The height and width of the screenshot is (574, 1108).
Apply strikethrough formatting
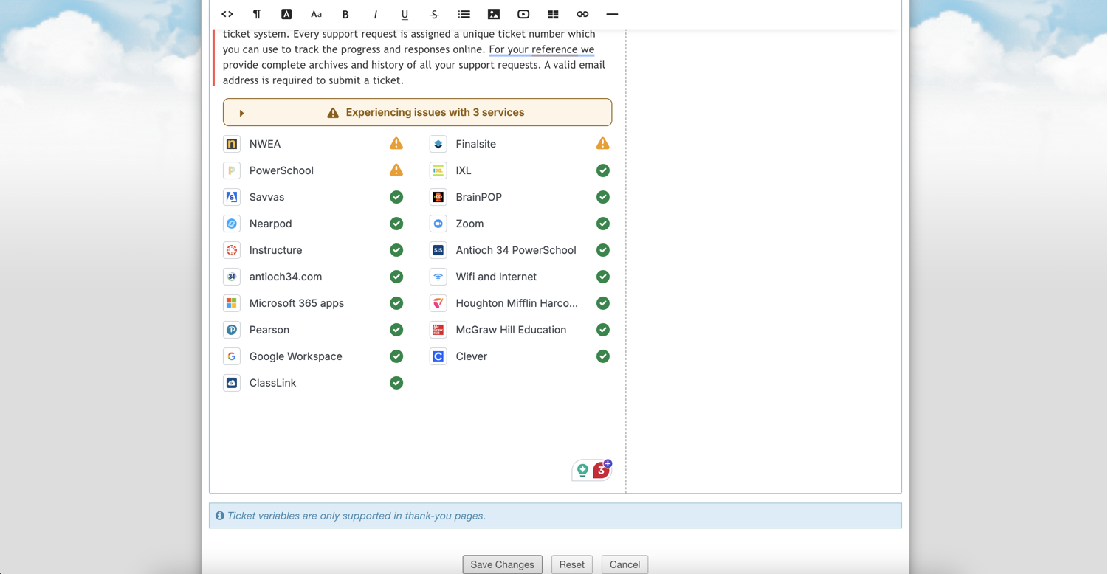pos(434,14)
